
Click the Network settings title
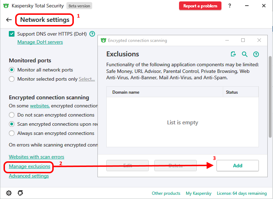tap(45, 20)
